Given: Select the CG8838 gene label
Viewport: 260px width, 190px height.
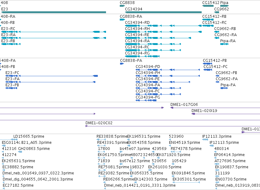Looking at the screenshot, I should pyautogui.click(x=127, y=3).
